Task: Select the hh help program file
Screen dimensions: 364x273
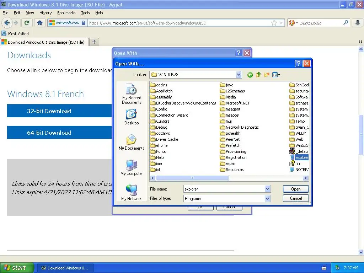Action: 295,164
